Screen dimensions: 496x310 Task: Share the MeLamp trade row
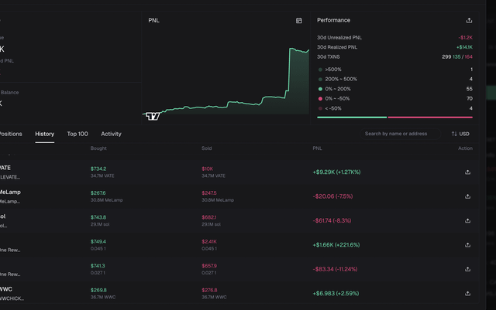(x=467, y=196)
